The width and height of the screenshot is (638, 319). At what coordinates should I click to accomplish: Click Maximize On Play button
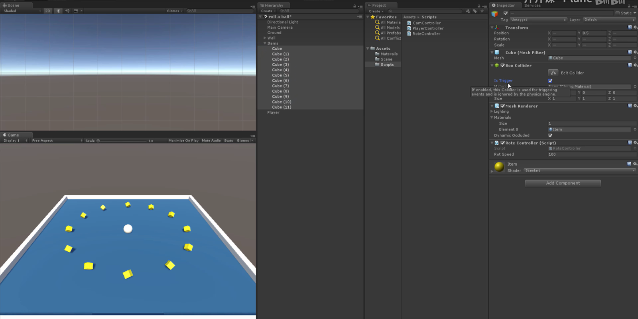(183, 141)
